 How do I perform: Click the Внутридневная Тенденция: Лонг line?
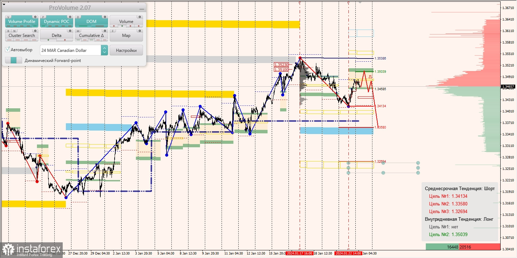pos(459,219)
